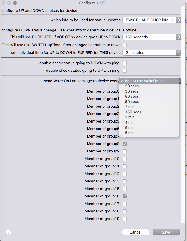This screenshot has width=187, height=241.
Task: Select 2 min Wake On Lan interval
Action: click(149, 107)
